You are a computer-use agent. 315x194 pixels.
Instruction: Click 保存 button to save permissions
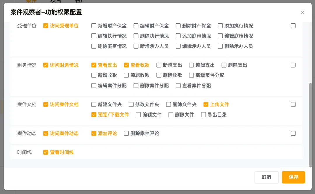[x=293, y=177]
